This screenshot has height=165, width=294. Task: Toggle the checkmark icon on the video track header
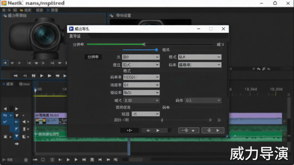5,122
